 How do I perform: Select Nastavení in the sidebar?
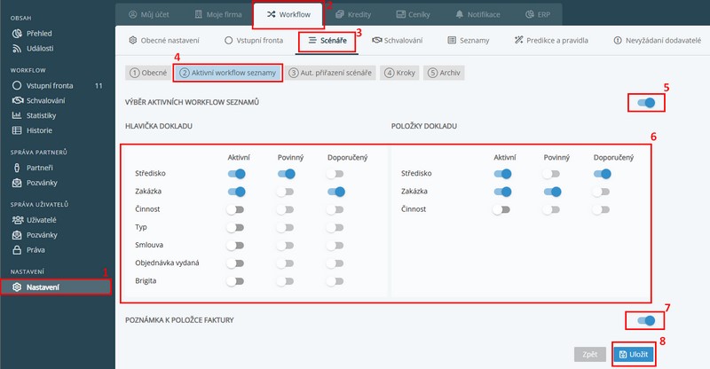pos(43,287)
